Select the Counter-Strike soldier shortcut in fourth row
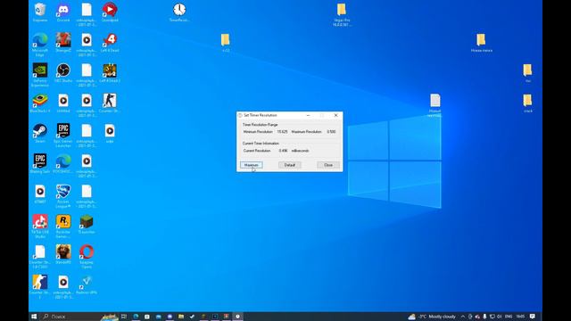 point(110,103)
